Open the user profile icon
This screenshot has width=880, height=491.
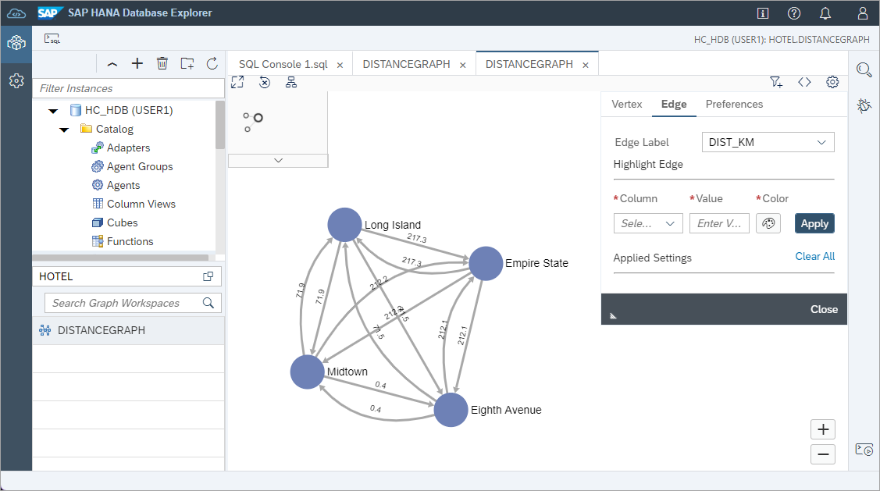[x=863, y=13]
